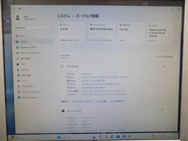Open ネットワークとインターネット settings

point(34,53)
